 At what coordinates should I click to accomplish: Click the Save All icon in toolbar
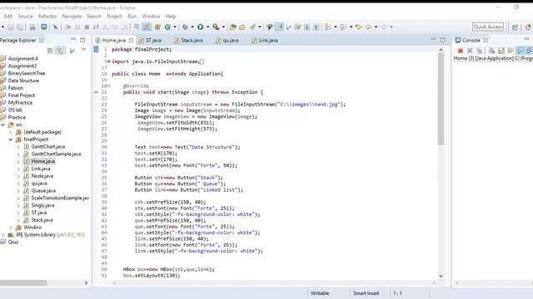(x=20, y=27)
